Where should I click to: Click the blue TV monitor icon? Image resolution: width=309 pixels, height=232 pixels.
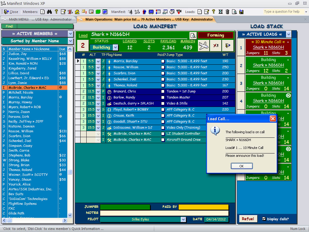tap(151, 12)
